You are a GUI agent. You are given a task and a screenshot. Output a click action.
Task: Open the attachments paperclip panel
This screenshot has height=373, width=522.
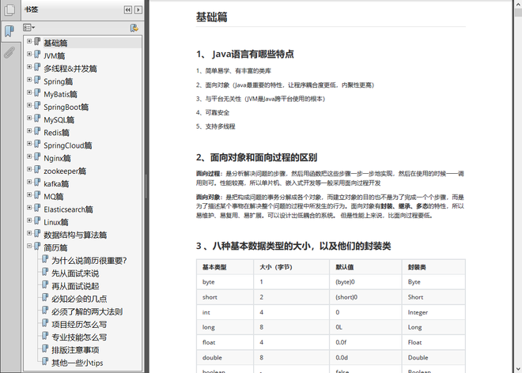pos(9,54)
